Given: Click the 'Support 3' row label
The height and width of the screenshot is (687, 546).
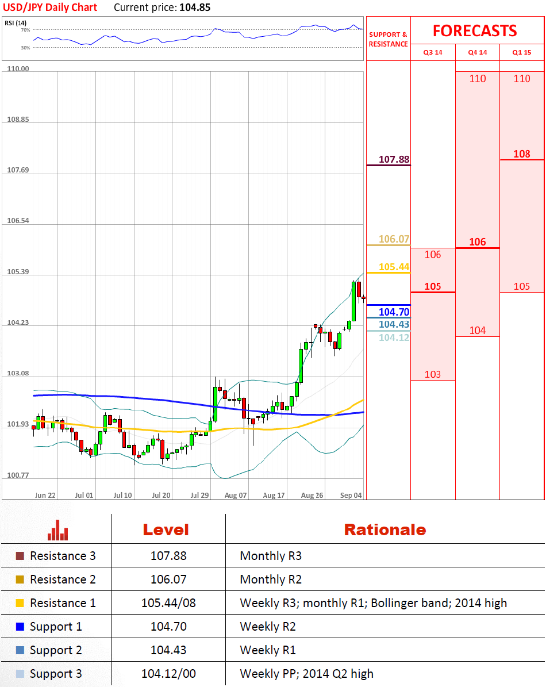Looking at the screenshot, I should tap(56, 674).
